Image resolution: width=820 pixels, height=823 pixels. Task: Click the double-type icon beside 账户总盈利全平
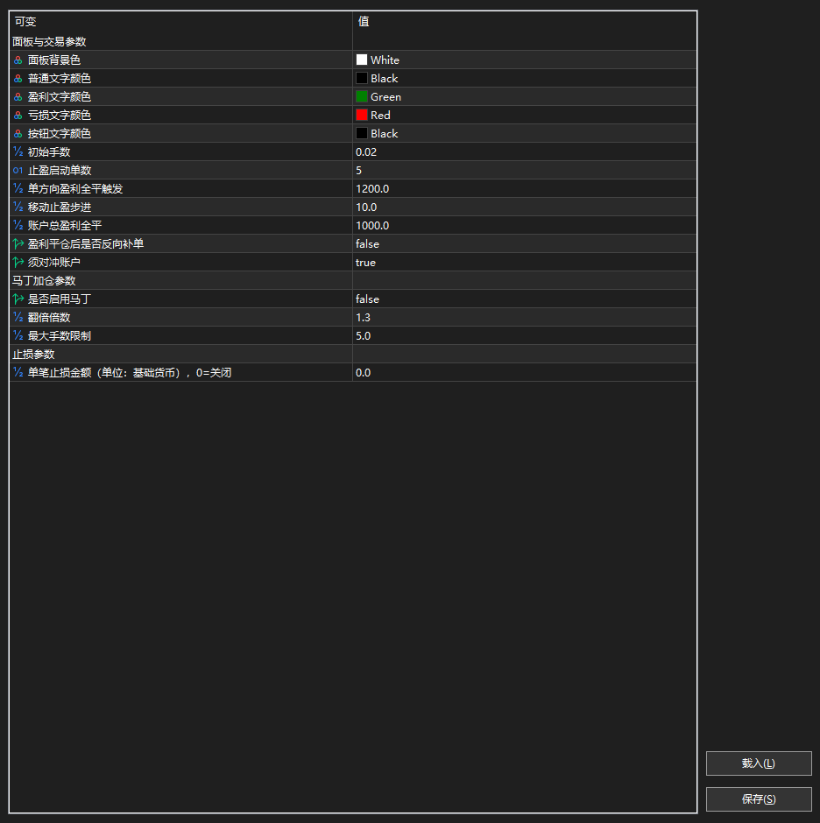tap(18, 226)
